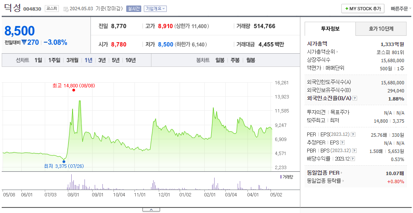The image size is (413, 213).
Task: Click the blue down-triangle beside 270
Action: [24, 42]
